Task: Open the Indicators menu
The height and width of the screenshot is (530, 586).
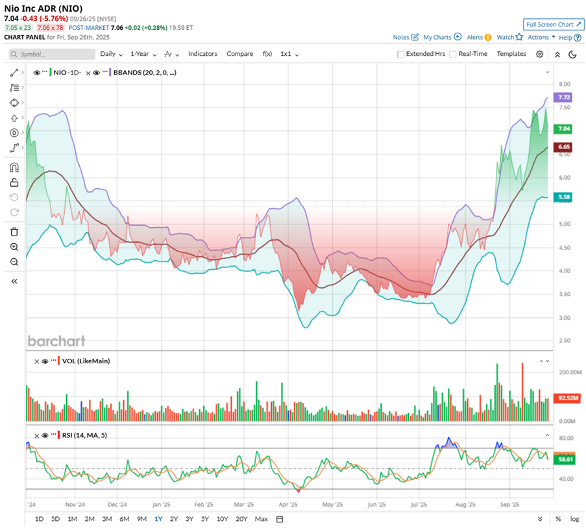Action: 202,54
